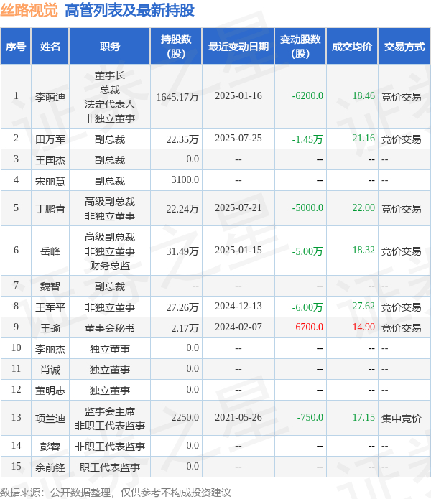Click the red change value 6700.0
This screenshot has width=431, height=499.
(310, 327)
